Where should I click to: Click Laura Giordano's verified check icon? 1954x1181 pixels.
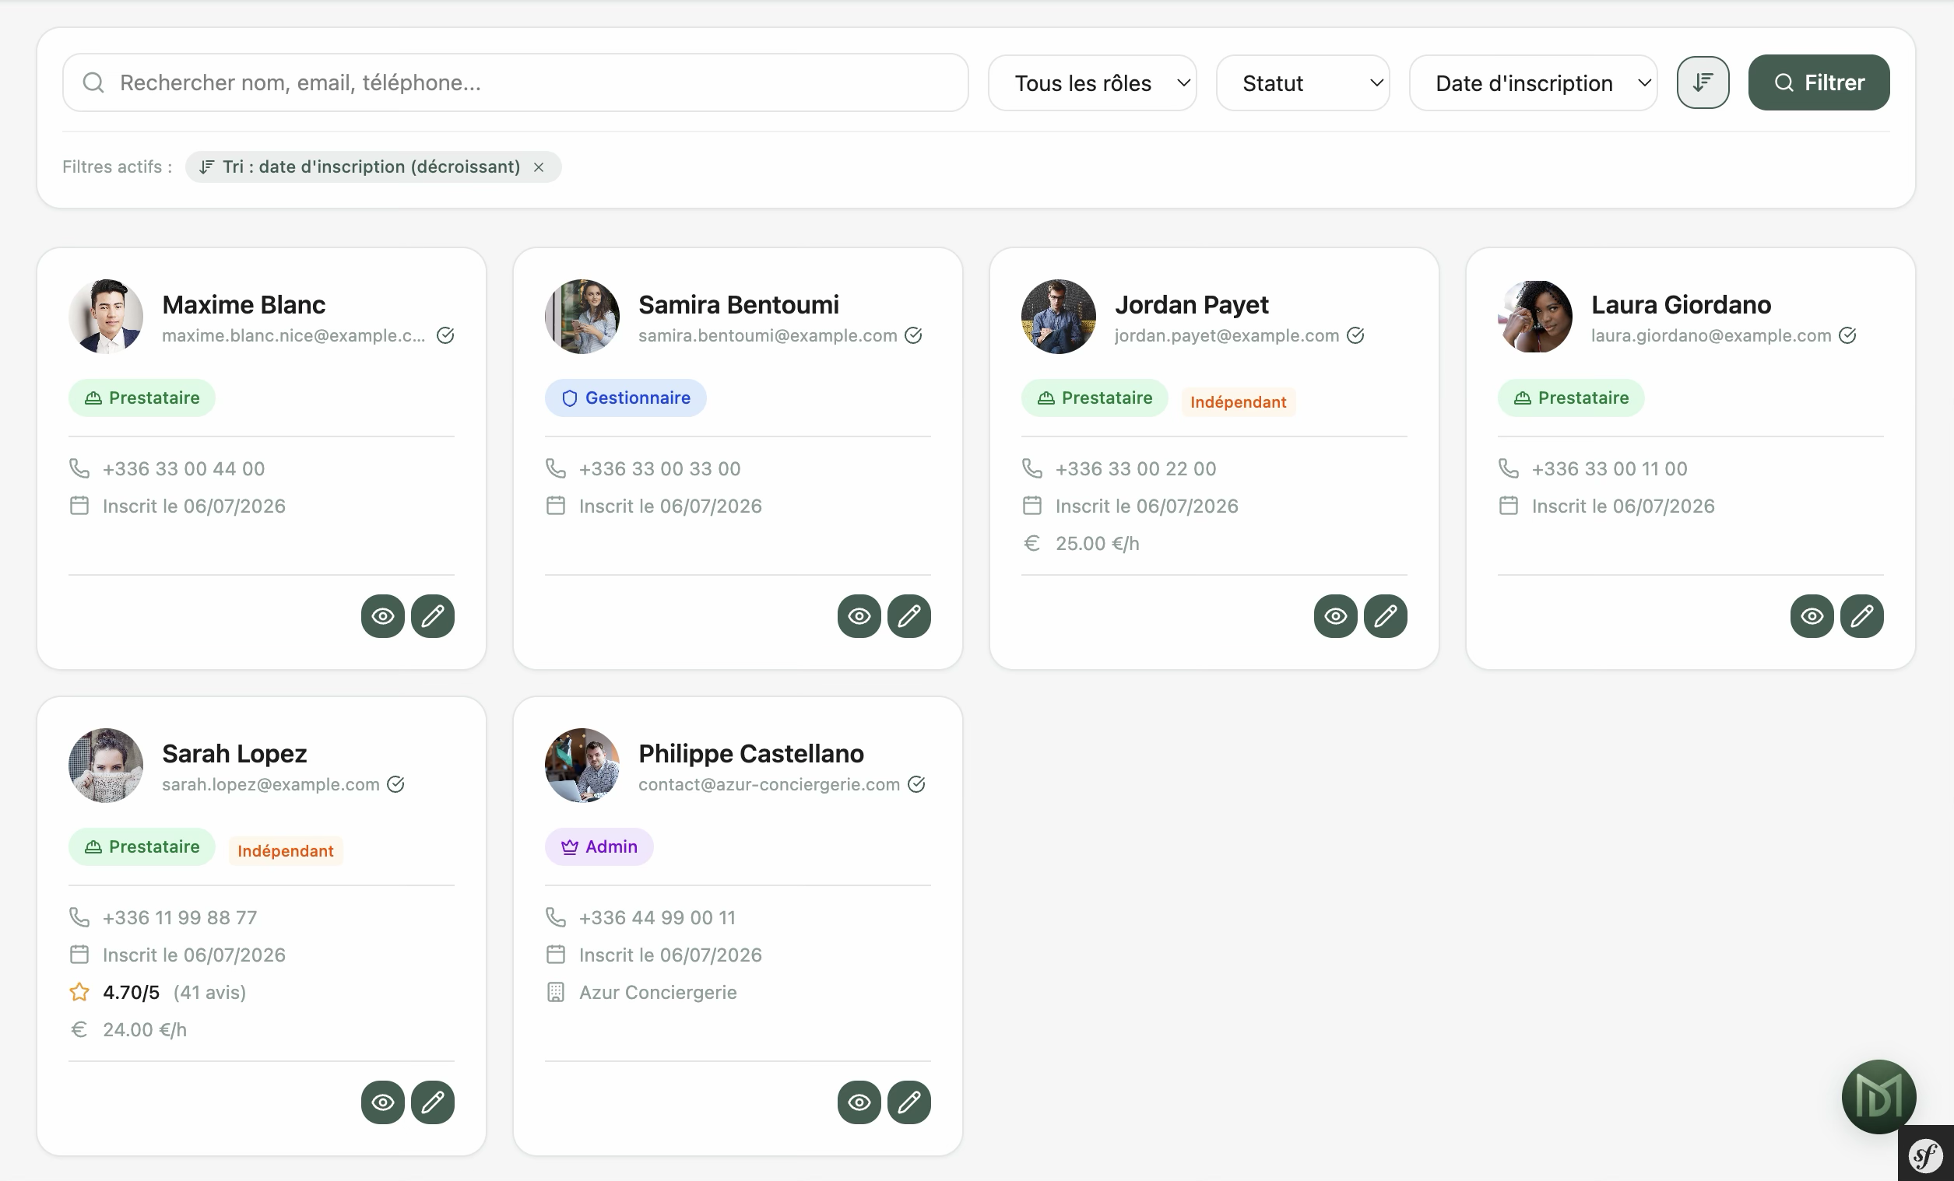(1847, 335)
